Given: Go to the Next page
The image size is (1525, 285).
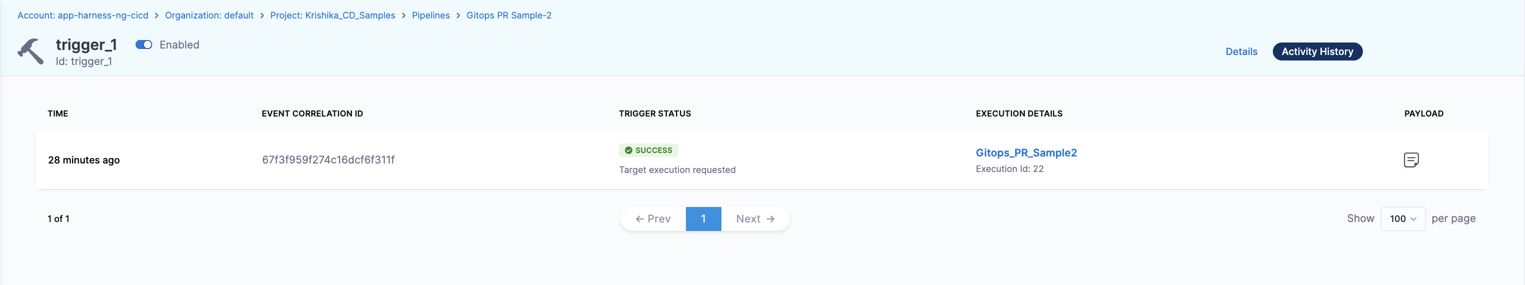Looking at the screenshot, I should (x=755, y=219).
